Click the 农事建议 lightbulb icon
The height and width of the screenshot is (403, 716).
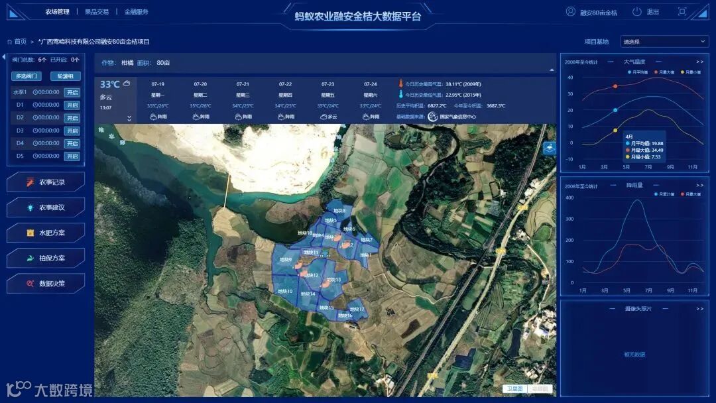[x=30, y=207]
